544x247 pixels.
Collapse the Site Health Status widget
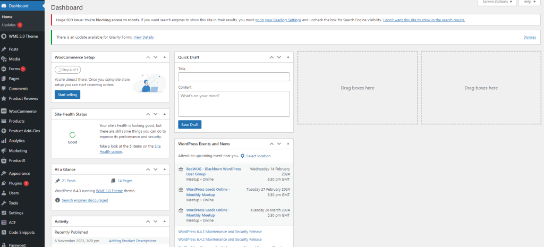coord(165,114)
